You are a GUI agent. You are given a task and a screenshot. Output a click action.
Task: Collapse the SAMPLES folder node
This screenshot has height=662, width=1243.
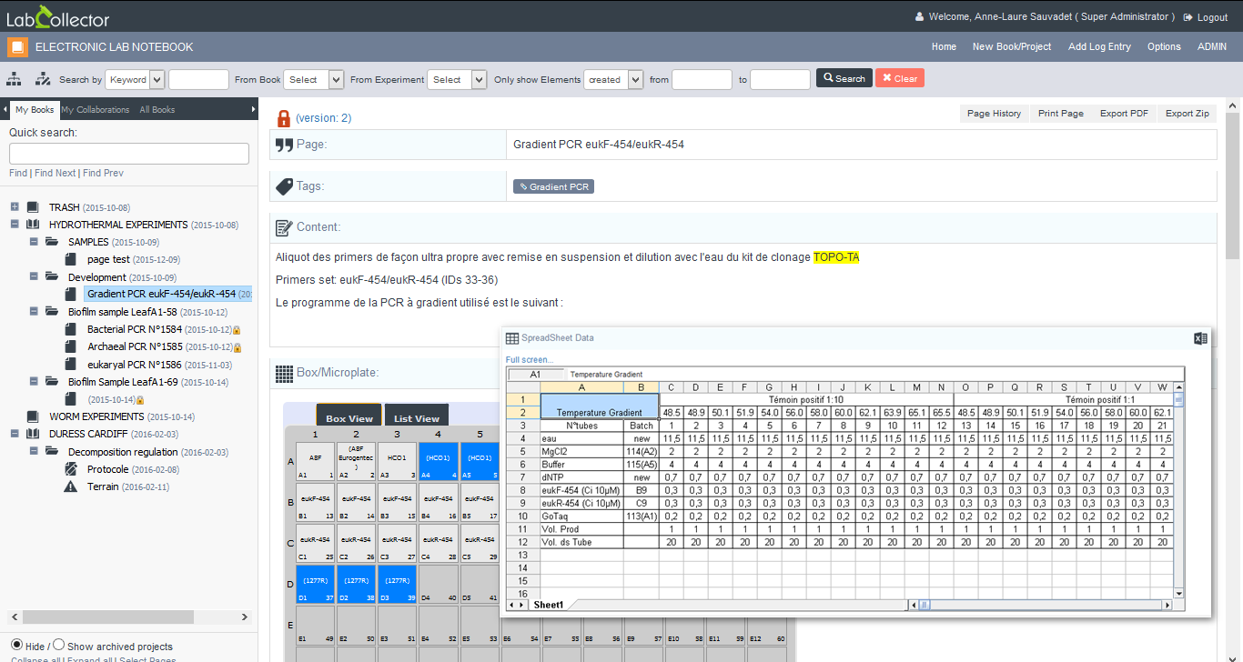click(34, 242)
